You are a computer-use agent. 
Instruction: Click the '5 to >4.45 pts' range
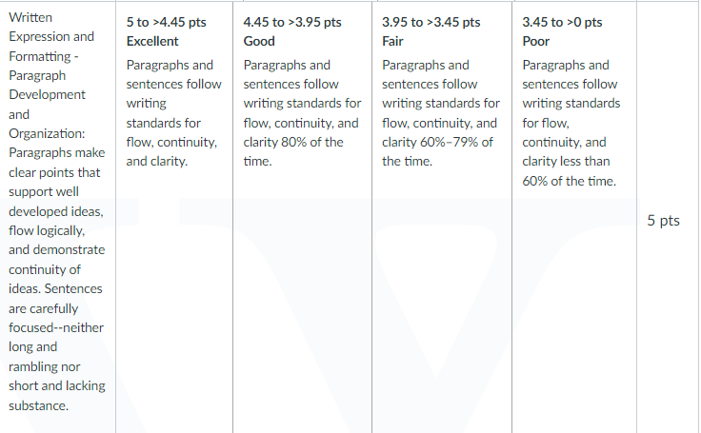167,22
